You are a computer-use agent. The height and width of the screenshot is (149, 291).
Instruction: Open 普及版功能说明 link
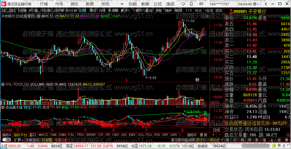pos(183,140)
